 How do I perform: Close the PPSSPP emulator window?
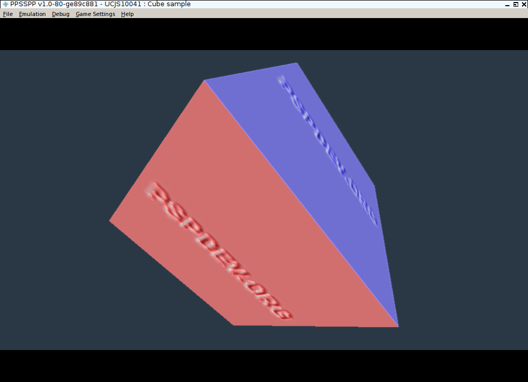pyautogui.click(x=523, y=4)
